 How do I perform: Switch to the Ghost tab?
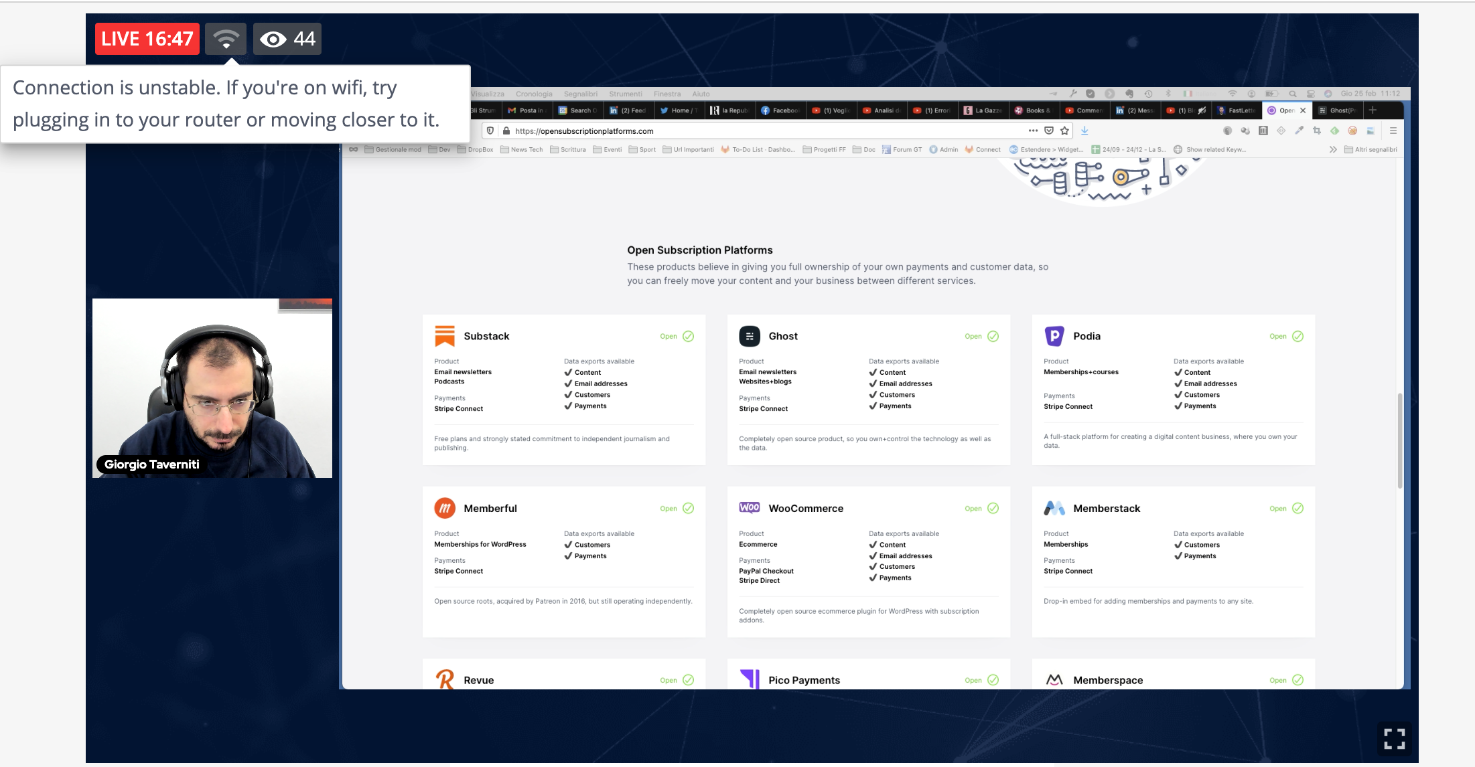(1337, 110)
